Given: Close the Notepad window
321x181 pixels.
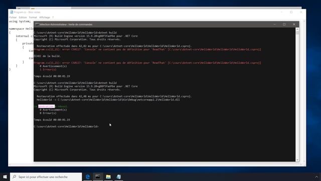Looking at the screenshot, I should (301, 12).
